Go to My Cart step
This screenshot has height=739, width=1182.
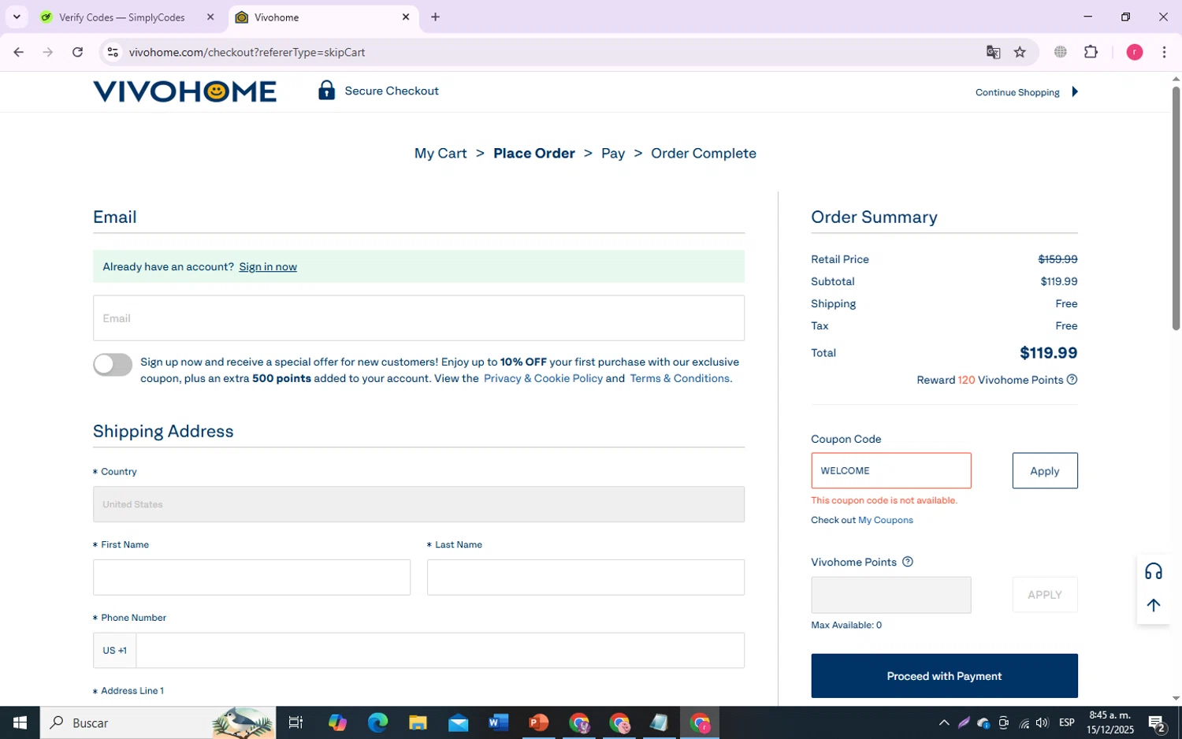coord(440,154)
